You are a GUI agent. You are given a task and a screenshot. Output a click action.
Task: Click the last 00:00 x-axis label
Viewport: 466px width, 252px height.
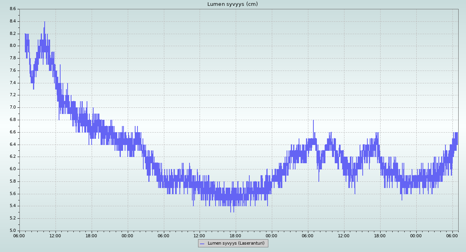pos(416,236)
